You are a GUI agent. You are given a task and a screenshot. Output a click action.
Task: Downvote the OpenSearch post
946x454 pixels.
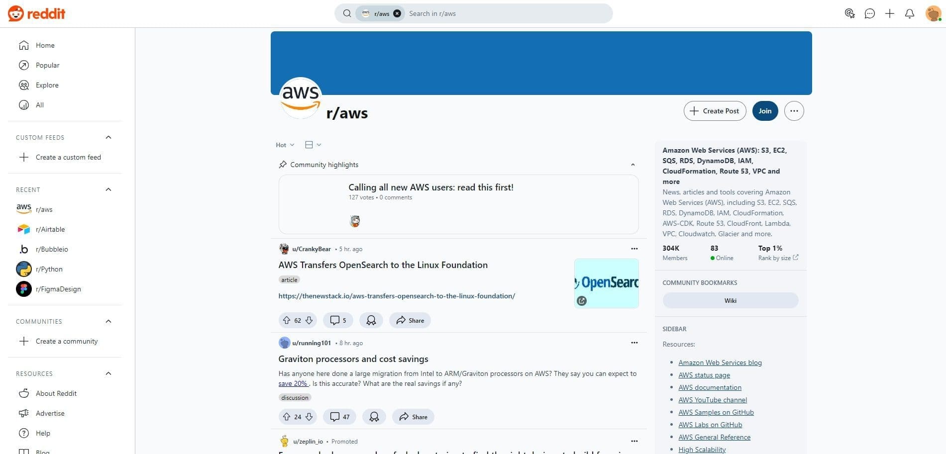pyautogui.click(x=309, y=320)
